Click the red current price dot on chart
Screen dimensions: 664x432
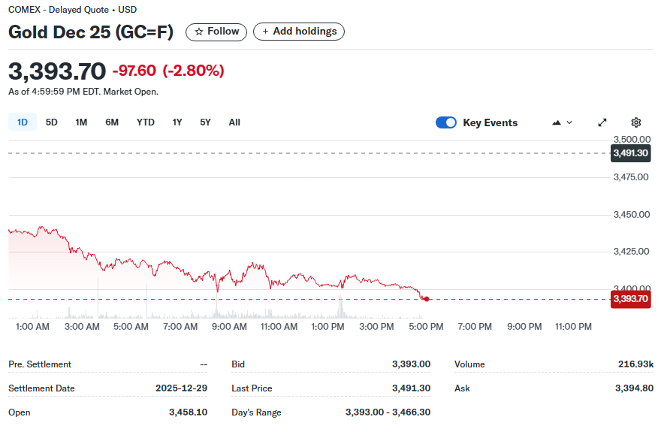[427, 299]
